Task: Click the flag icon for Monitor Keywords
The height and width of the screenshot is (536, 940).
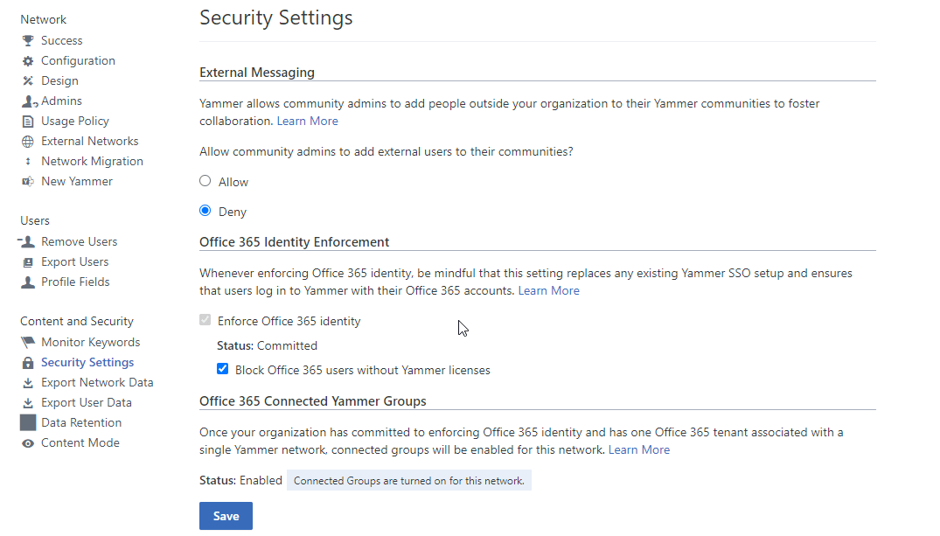Action: pyautogui.click(x=28, y=343)
